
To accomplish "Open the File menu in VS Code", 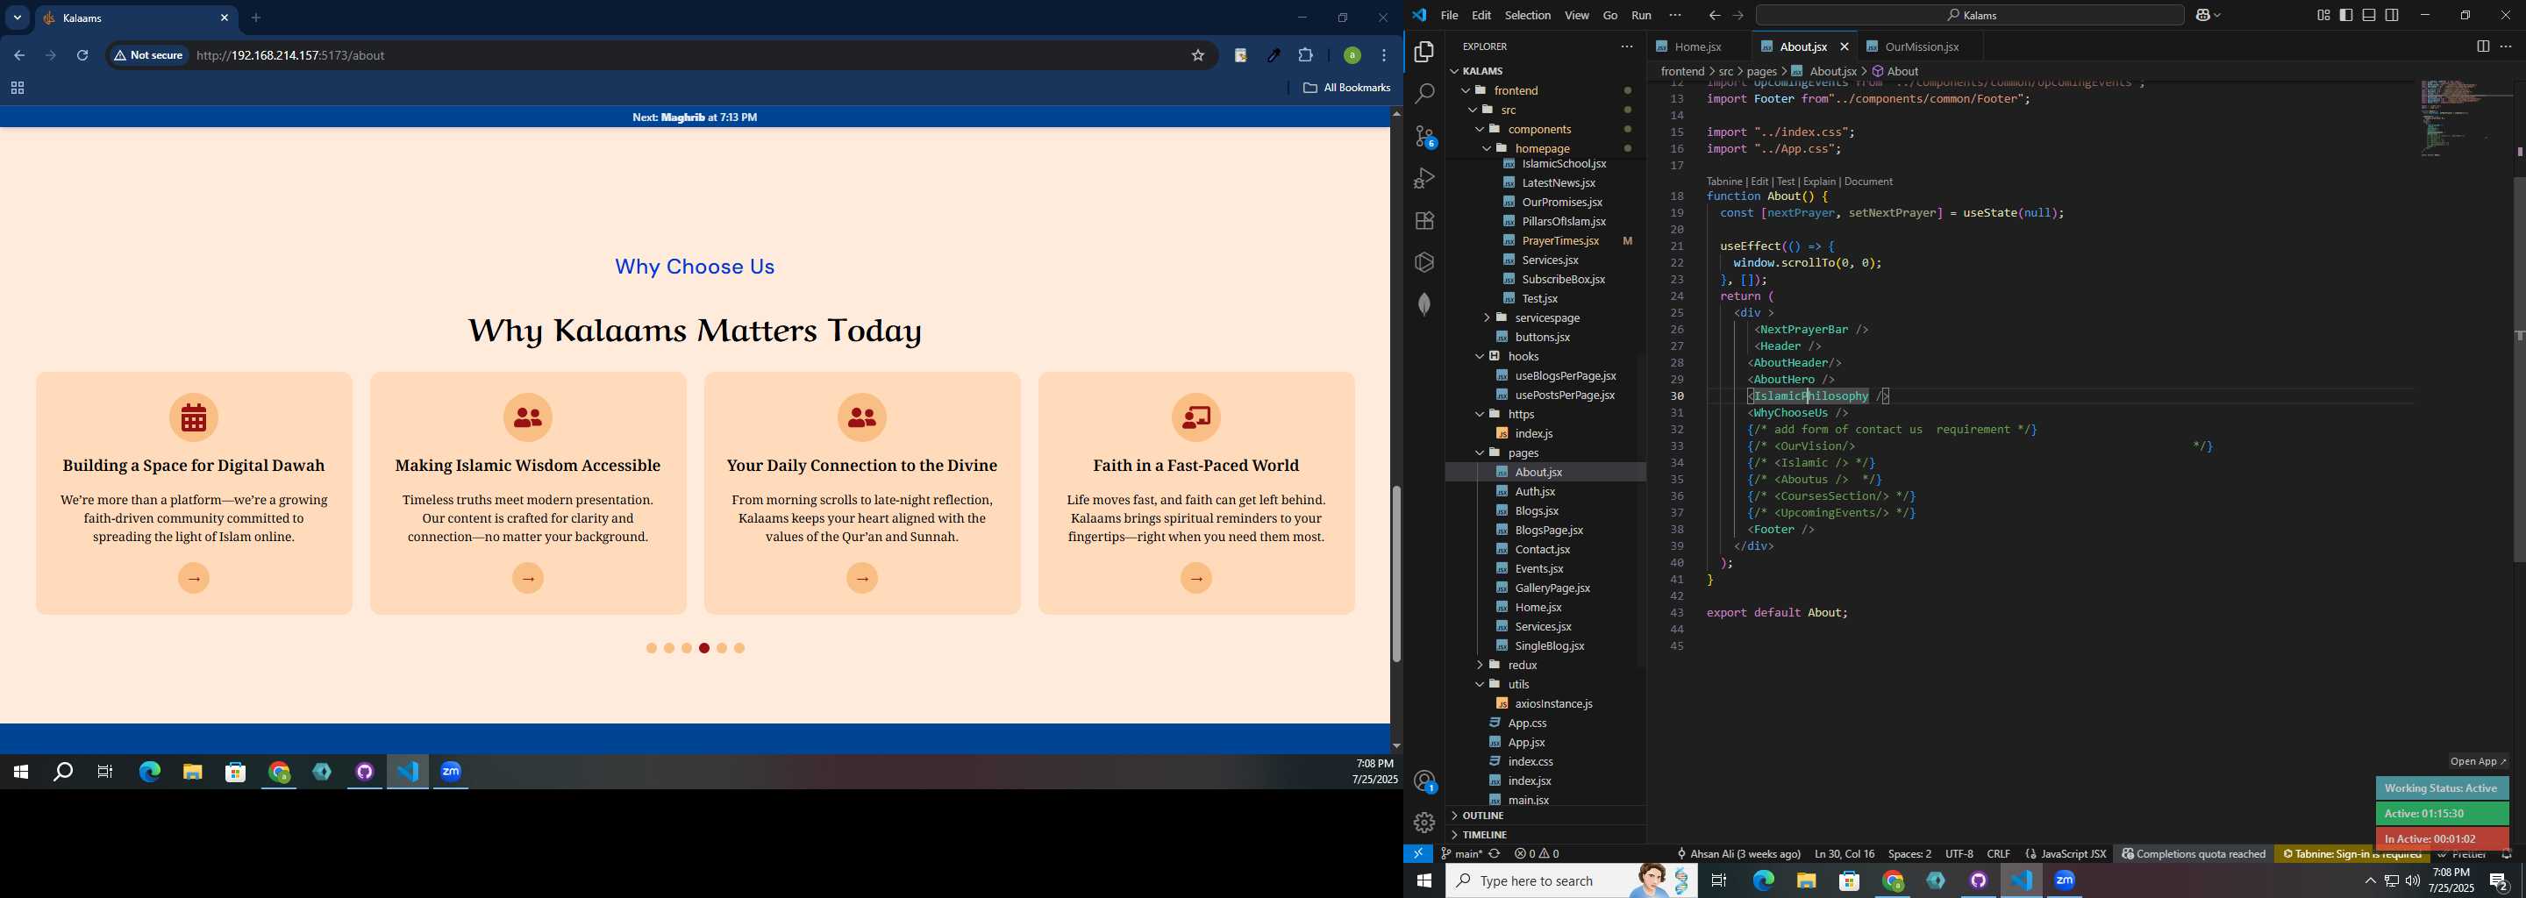I will click(x=1448, y=15).
